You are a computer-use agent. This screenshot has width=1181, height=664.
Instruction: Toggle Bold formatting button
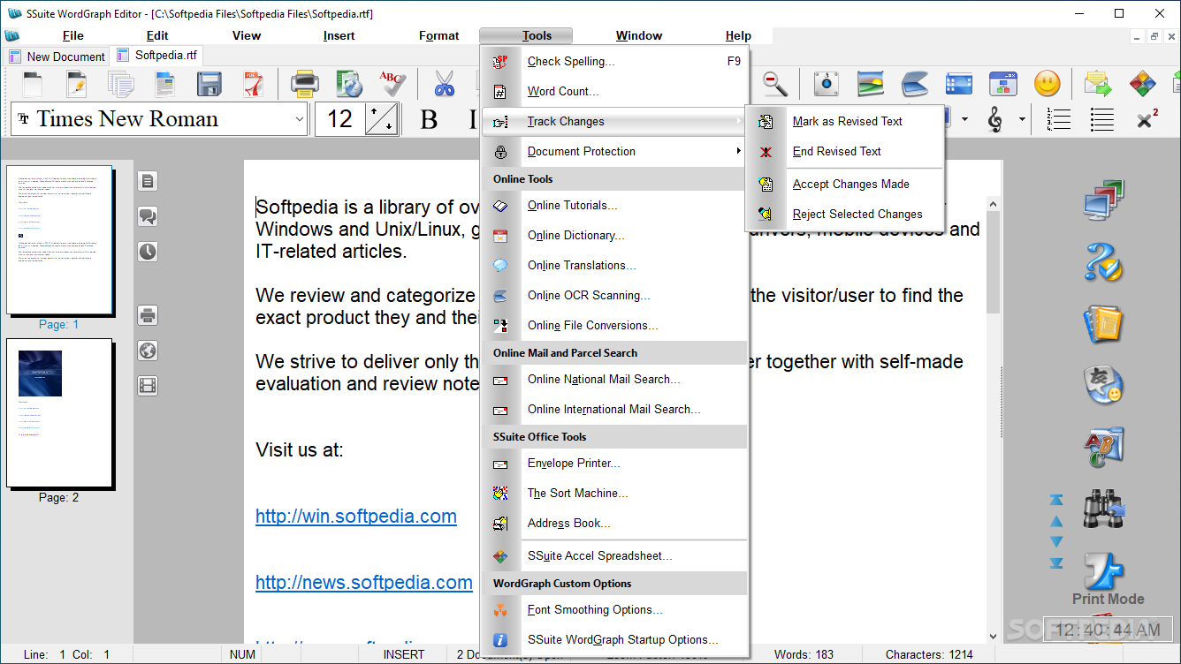click(x=429, y=119)
